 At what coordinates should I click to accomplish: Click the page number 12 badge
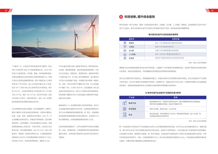[212, 10]
